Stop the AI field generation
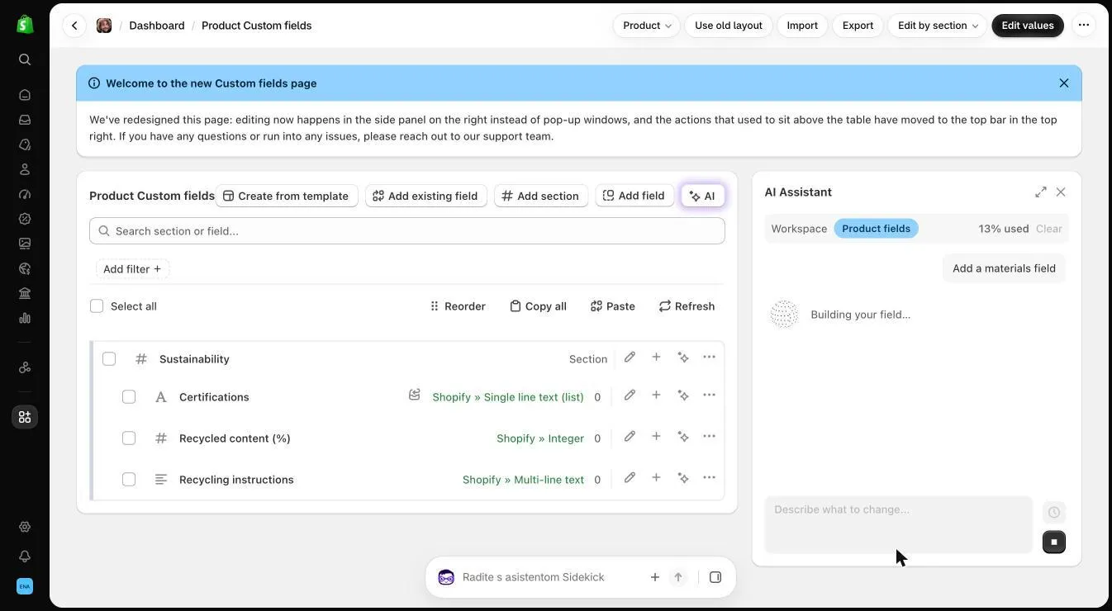Viewport: 1112px width, 611px height. (x=1054, y=542)
